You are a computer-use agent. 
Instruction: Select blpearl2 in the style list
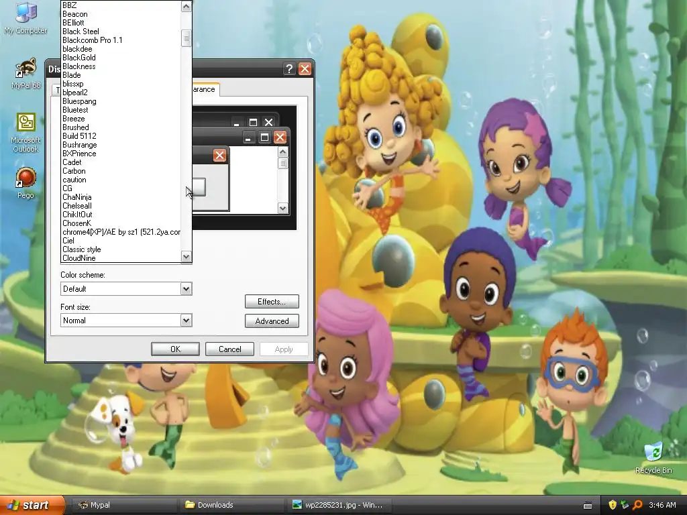point(121,93)
